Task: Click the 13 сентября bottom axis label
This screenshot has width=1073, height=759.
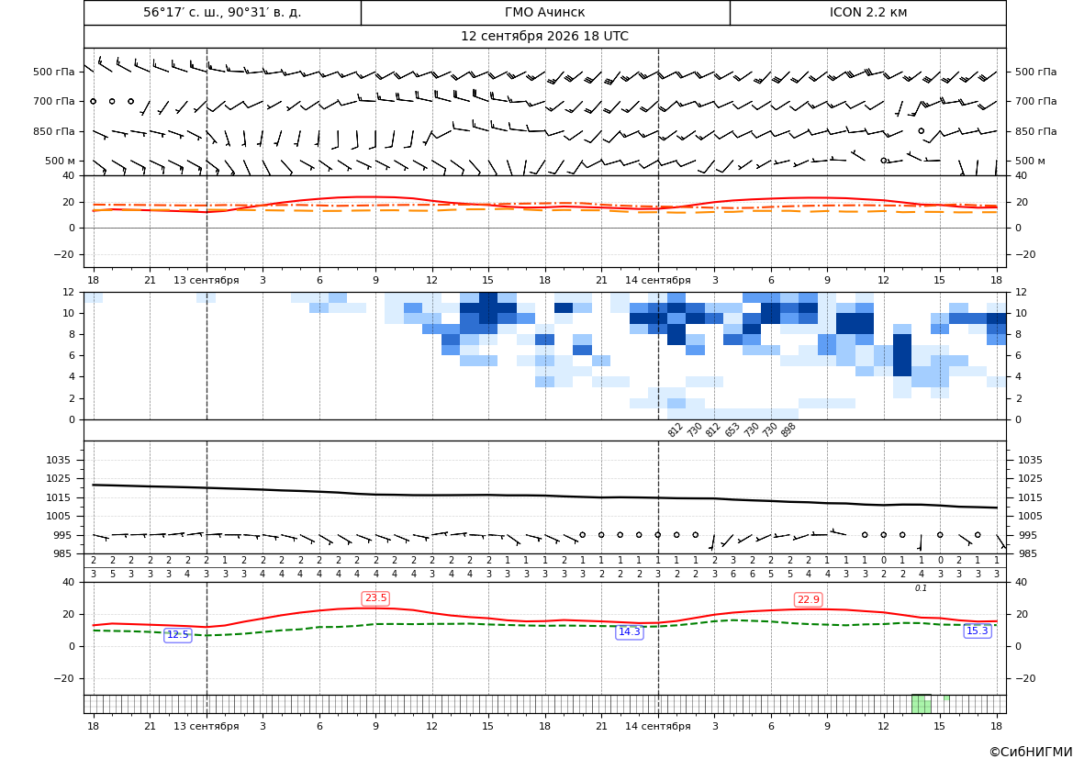Action: (206, 726)
